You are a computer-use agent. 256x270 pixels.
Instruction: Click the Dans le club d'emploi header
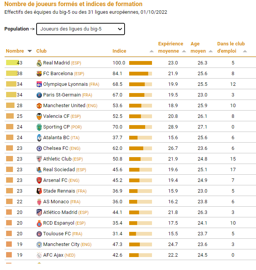(231, 47)
